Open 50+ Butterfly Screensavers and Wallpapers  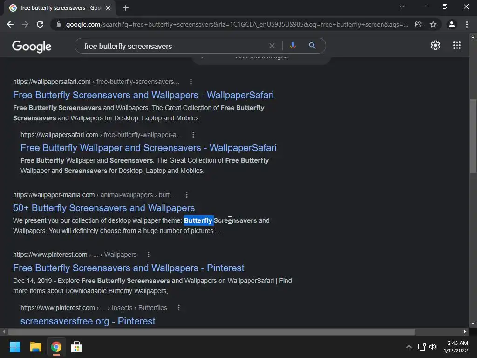(x=104, y=208)
